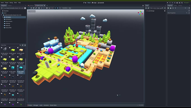Image resolution: width=191 pixels, height=108 pixels.
Task: Switch to the Scene dock tab
Action: (147, 6)
